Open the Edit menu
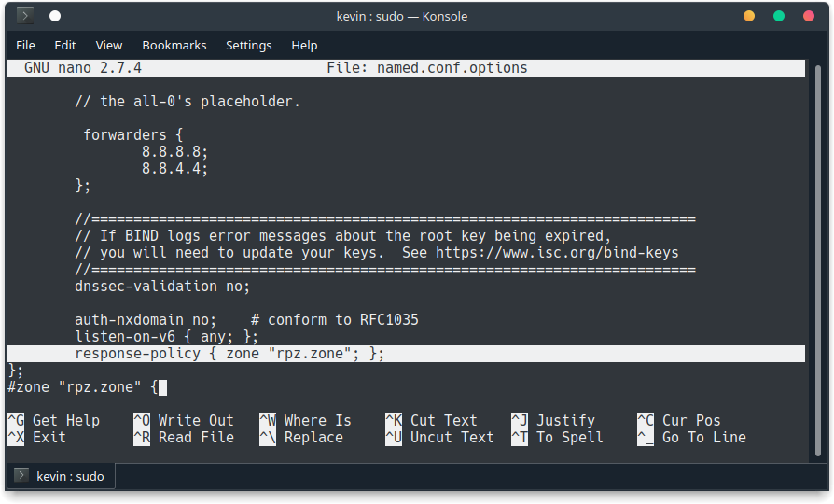This screenshot has height=504, width=834. pyautogui.click(x=65, y=45)
